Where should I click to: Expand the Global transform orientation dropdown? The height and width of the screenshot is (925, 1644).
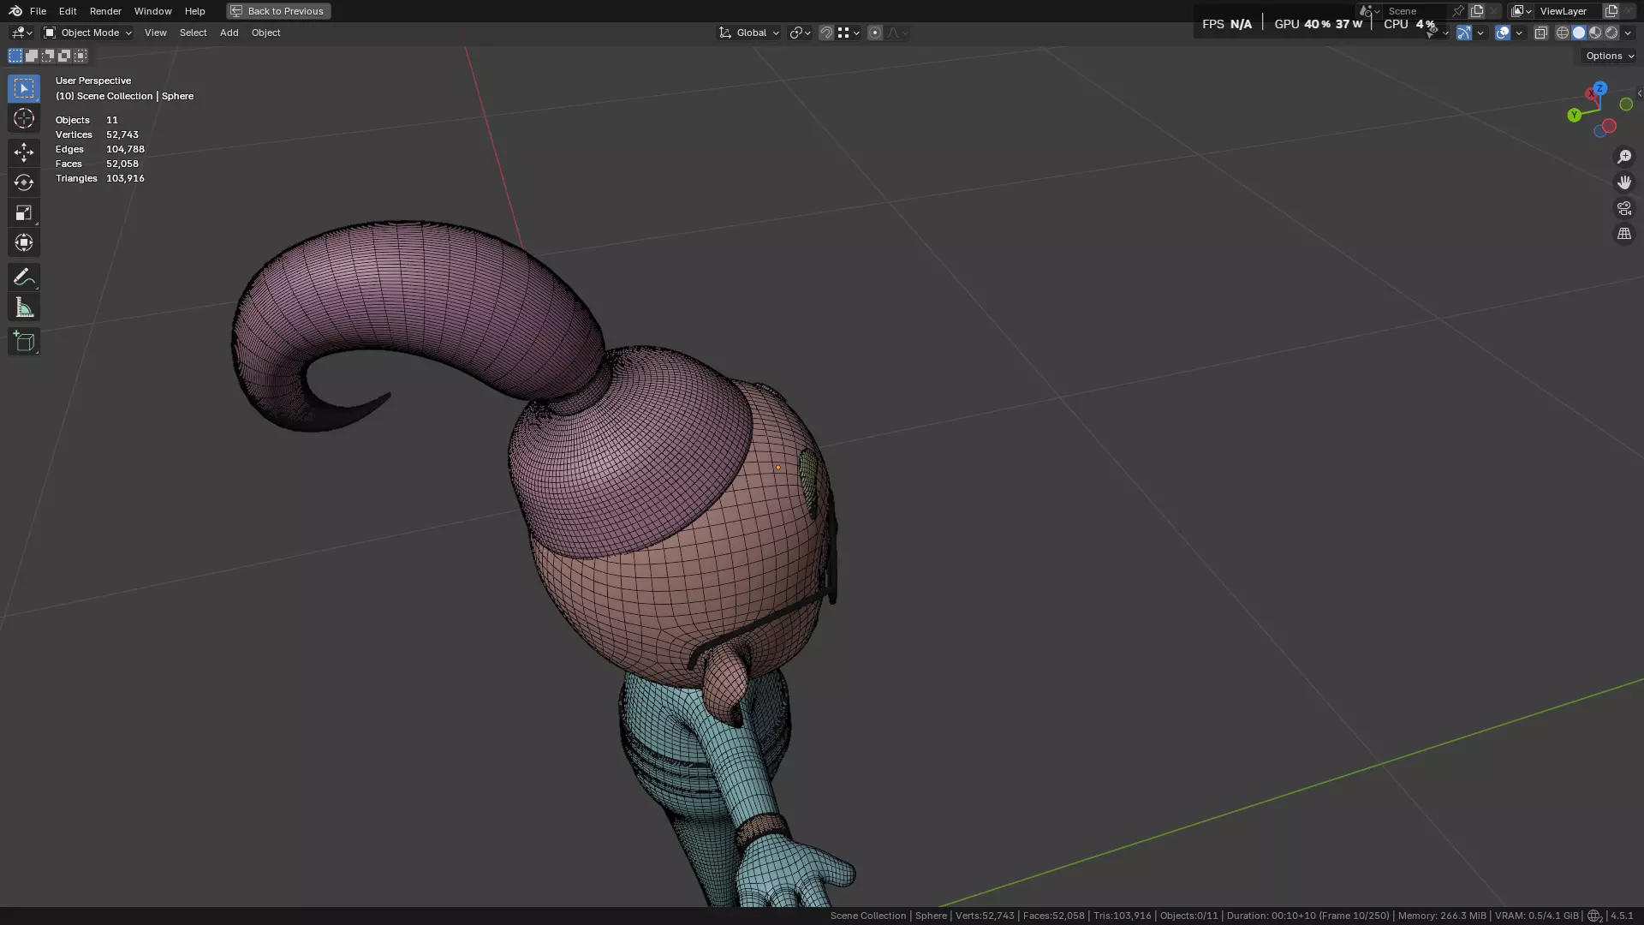pos(749,33)
